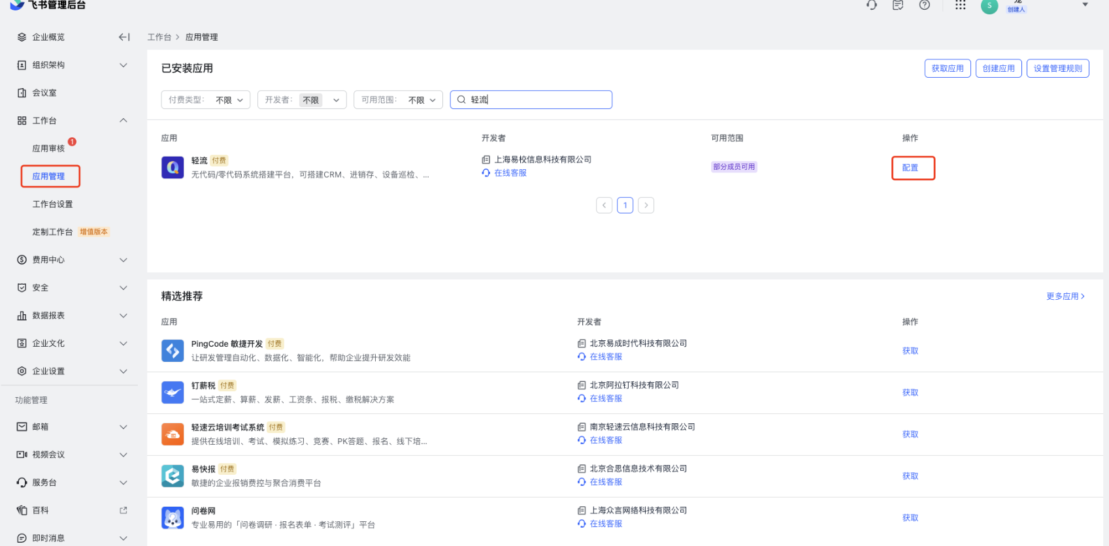
Task: Collapse the left sidebar with arrow icon
Action: coord(124,37)
